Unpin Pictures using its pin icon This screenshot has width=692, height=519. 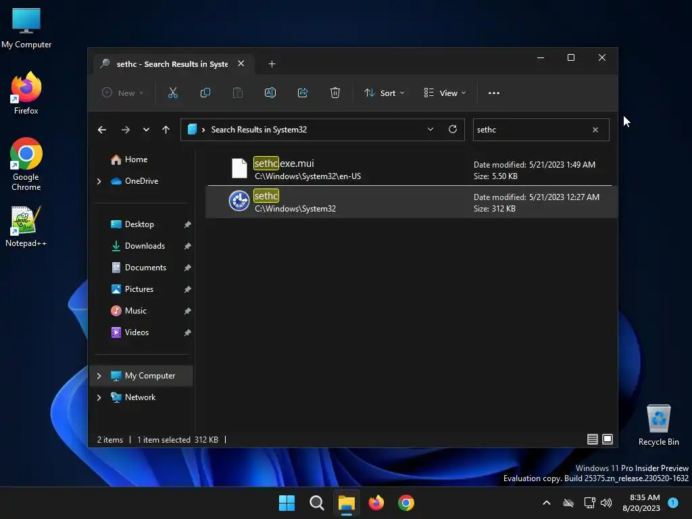pyautogui.click(x=188, y=289)
